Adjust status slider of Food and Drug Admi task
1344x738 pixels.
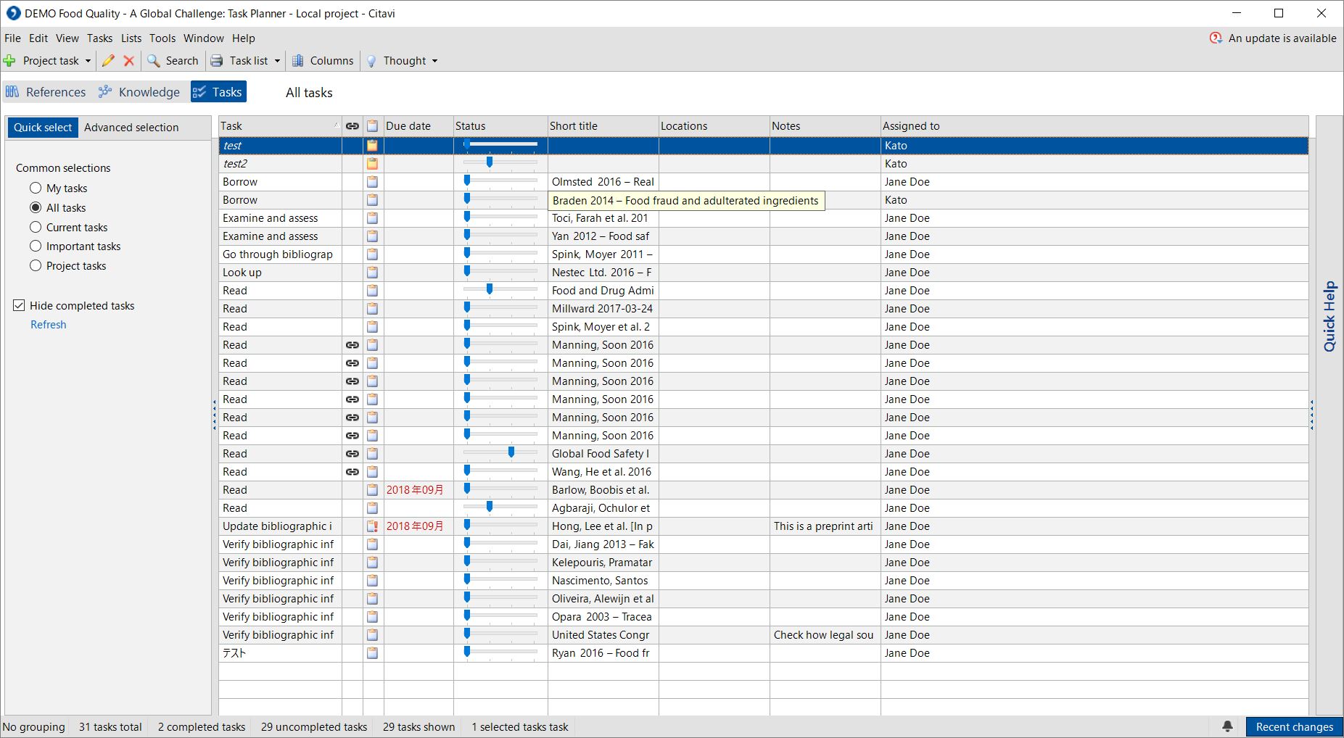(x=490, y=289)
